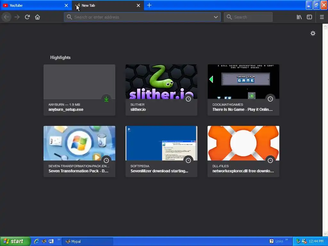The height and width of the screenshot is (246, 328).
Task: Open the Seven Transformation Pack thumbnail
Action: pos(79,143)
